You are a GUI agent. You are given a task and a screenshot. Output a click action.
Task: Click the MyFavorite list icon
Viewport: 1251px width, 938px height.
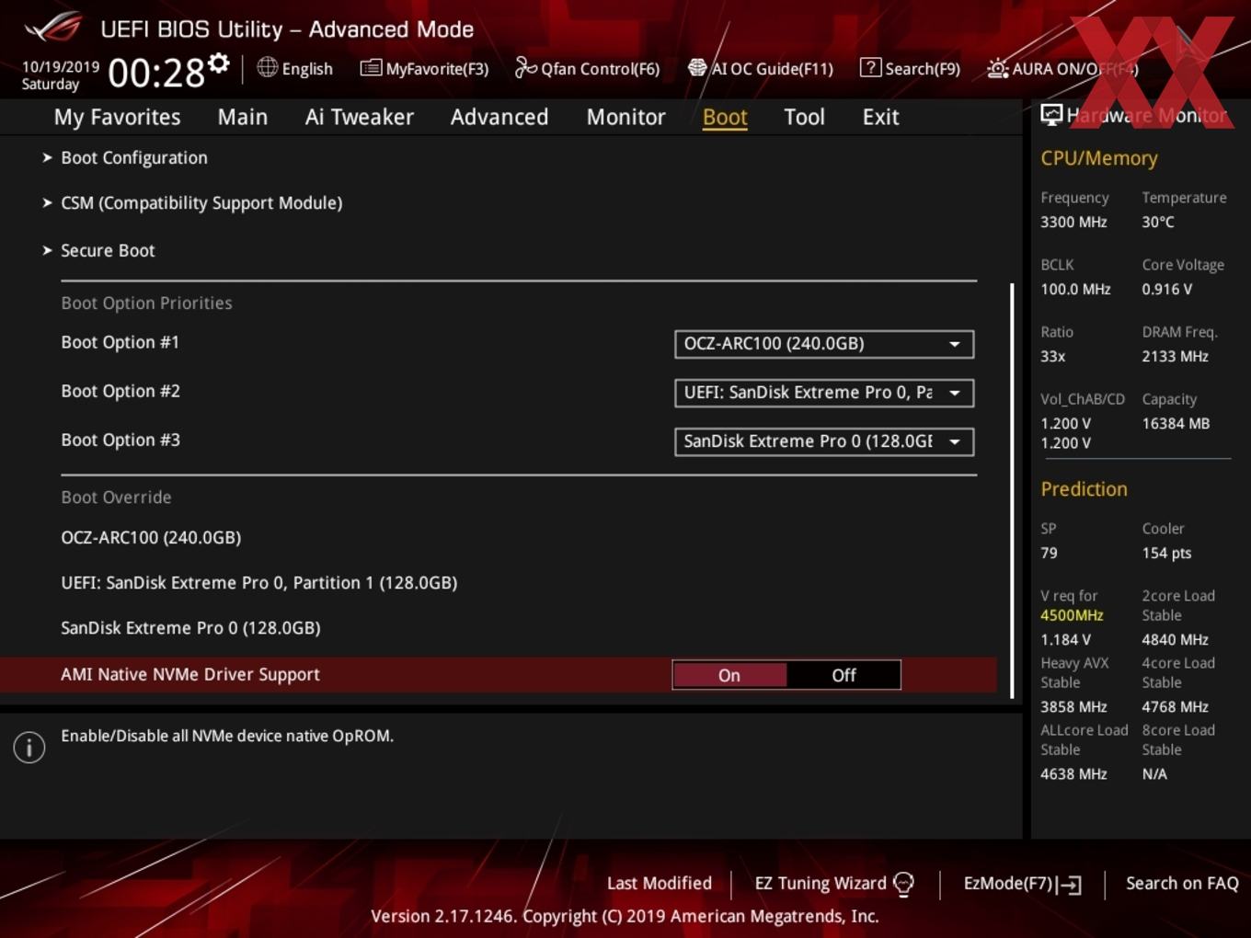[x=371, y=68]
